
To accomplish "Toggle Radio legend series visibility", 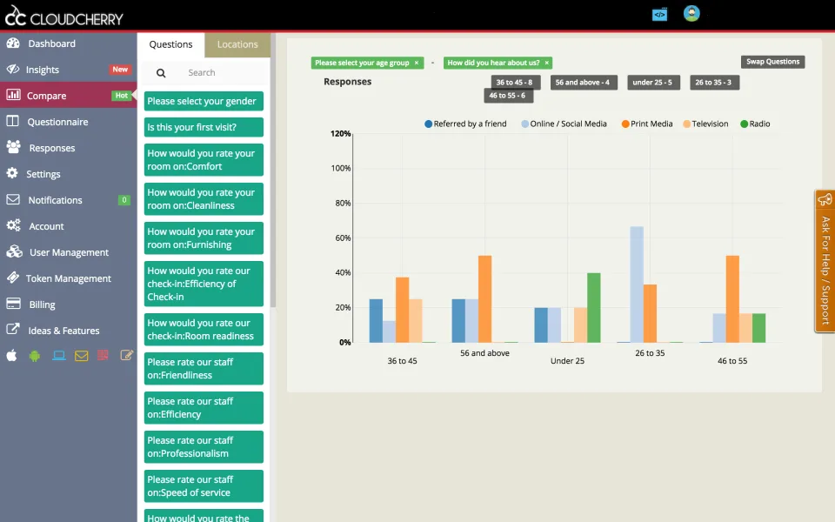I will 755,124.
